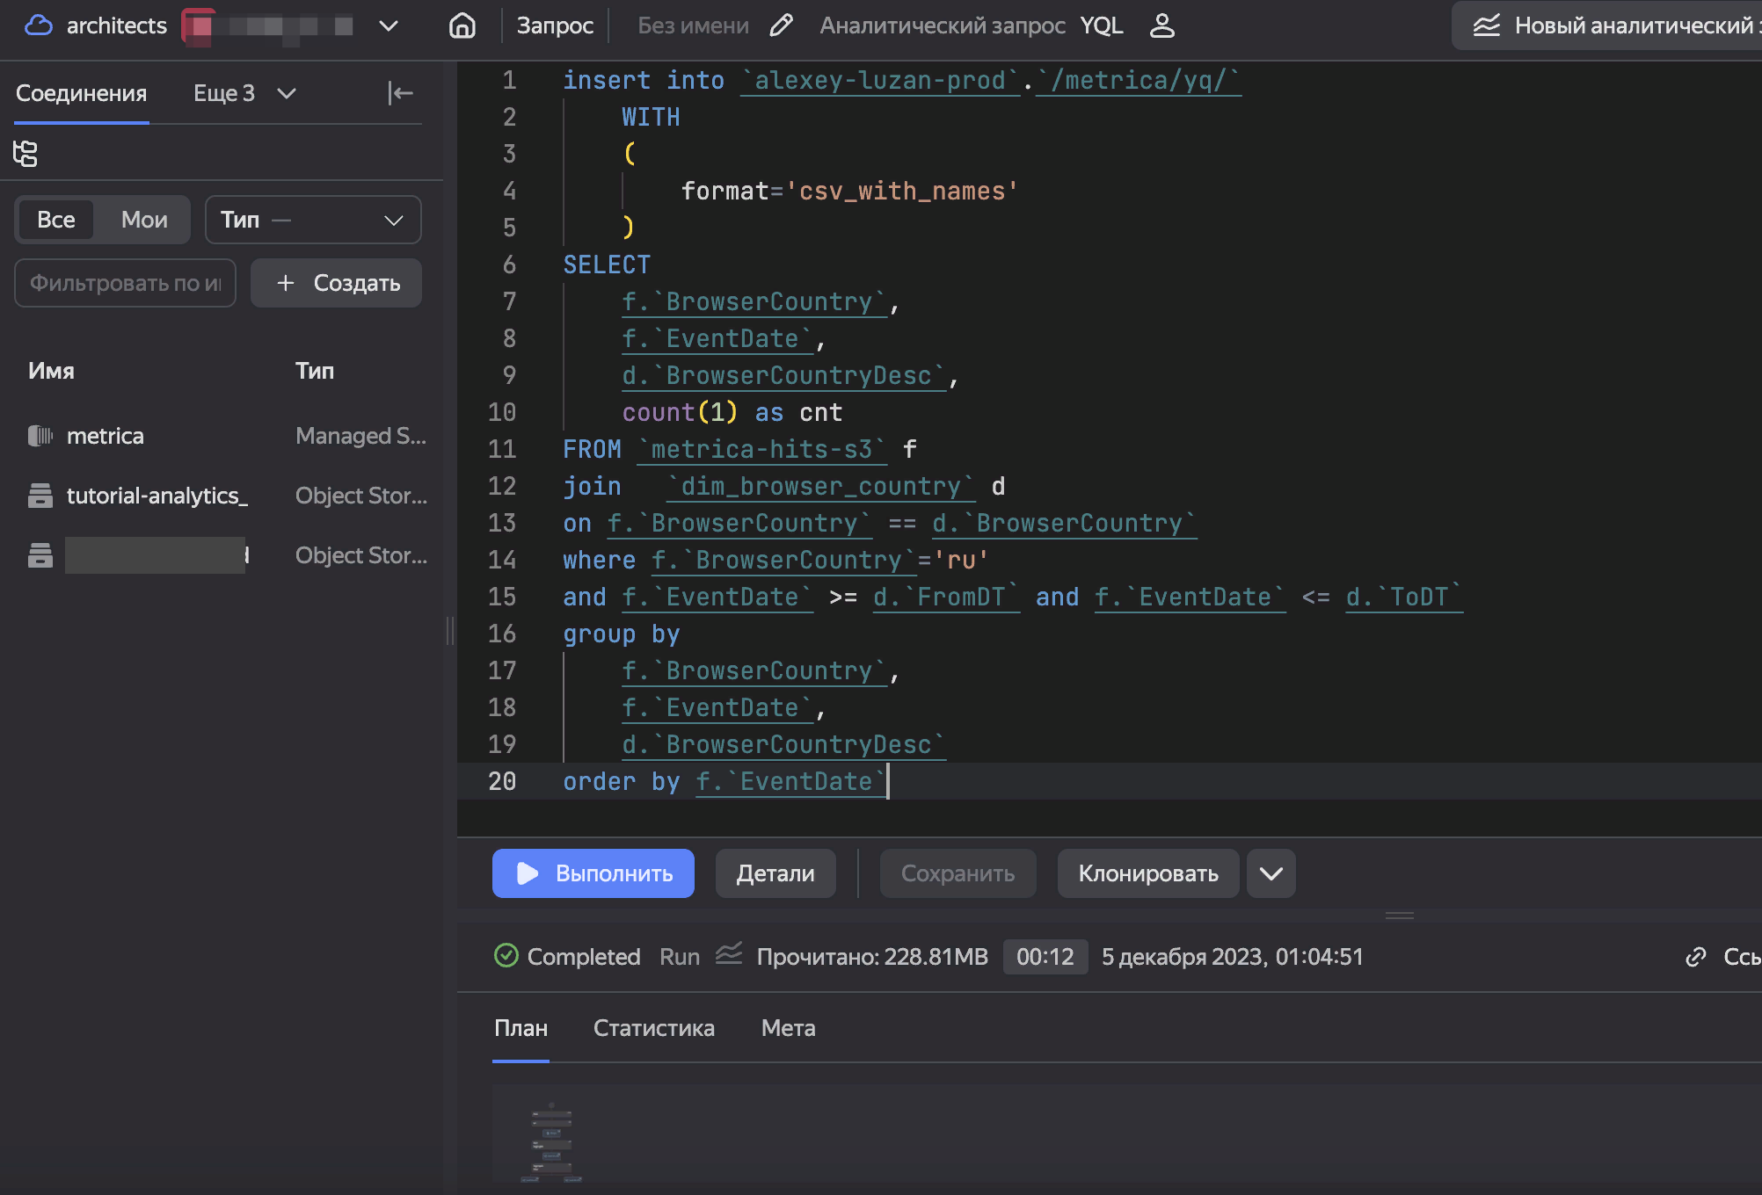Click the tree structure icon below the Соединения tab

point(25,154)
